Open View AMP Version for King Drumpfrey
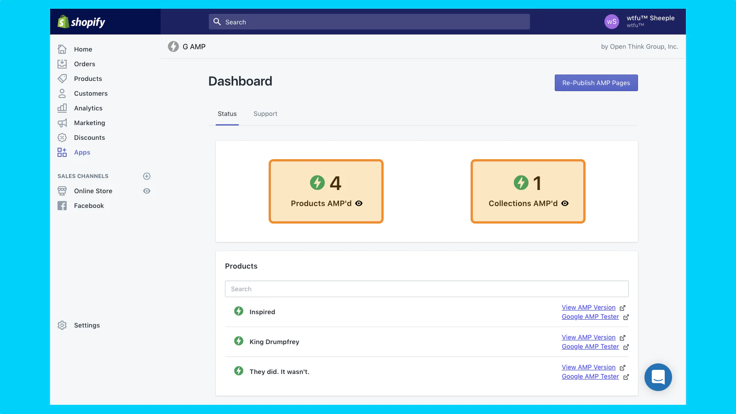Screen dimensions: 736x414 pos(588,337)
